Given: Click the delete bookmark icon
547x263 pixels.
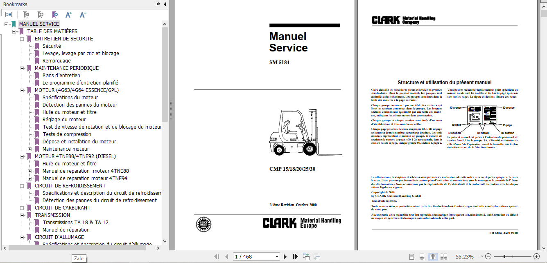Looking at the screenshot, I should tap(26, 15).
